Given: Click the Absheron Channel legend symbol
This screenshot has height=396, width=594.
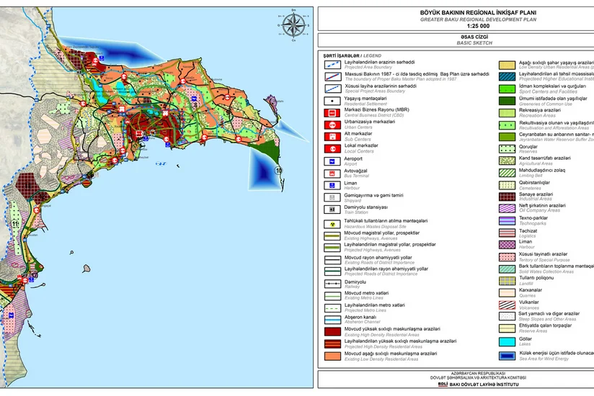Looking at the screenshot, I should (x=332, y=320).
